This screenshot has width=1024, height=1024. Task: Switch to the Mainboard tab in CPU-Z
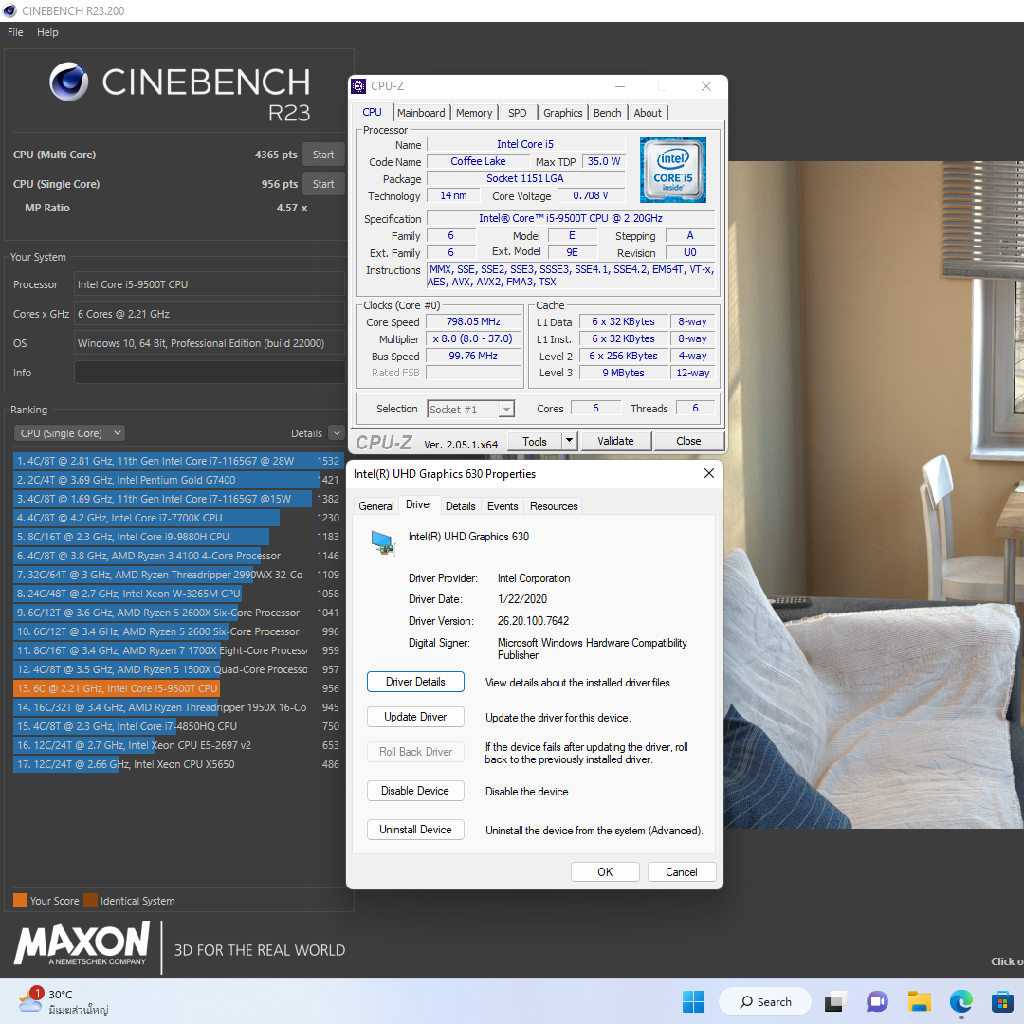pyautogui.click(x=421, y=113)
